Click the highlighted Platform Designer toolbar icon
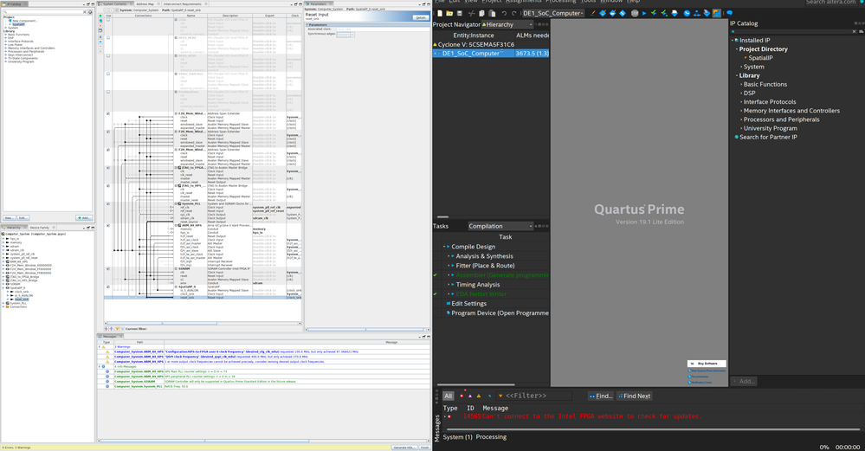 pyautogui.click(x=717, y=13)
